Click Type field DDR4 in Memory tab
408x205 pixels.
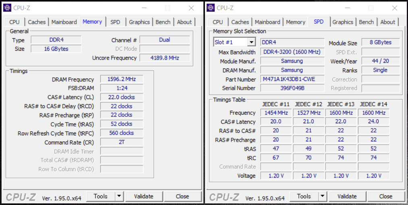click(x=56, y=40)
